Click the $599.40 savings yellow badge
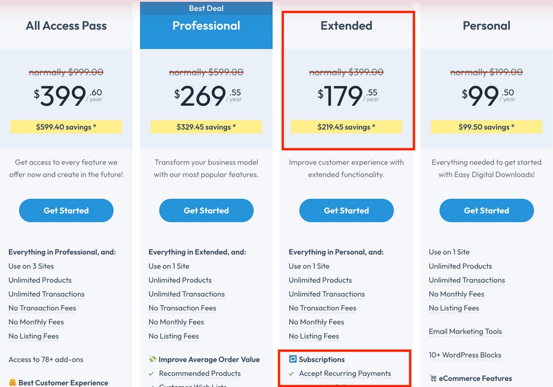Viewport: 553px width, 387px height. [66, 127]
